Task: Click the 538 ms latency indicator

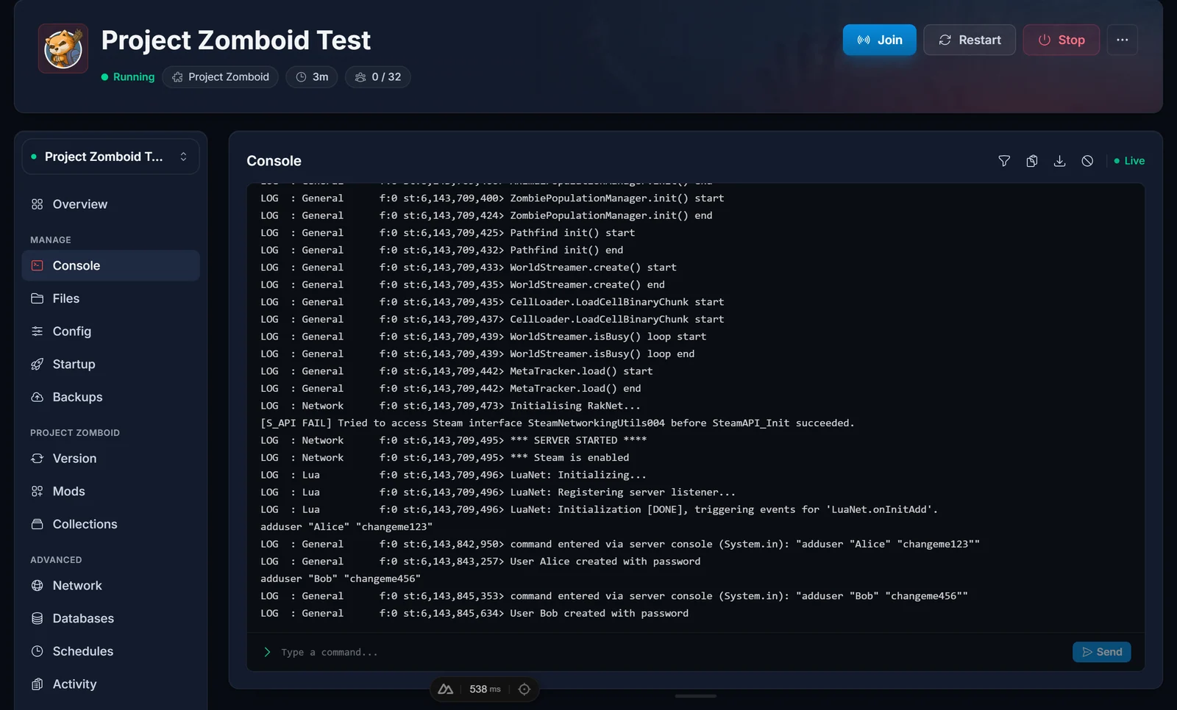Action: pyautogui.click(x=485, y=689)
